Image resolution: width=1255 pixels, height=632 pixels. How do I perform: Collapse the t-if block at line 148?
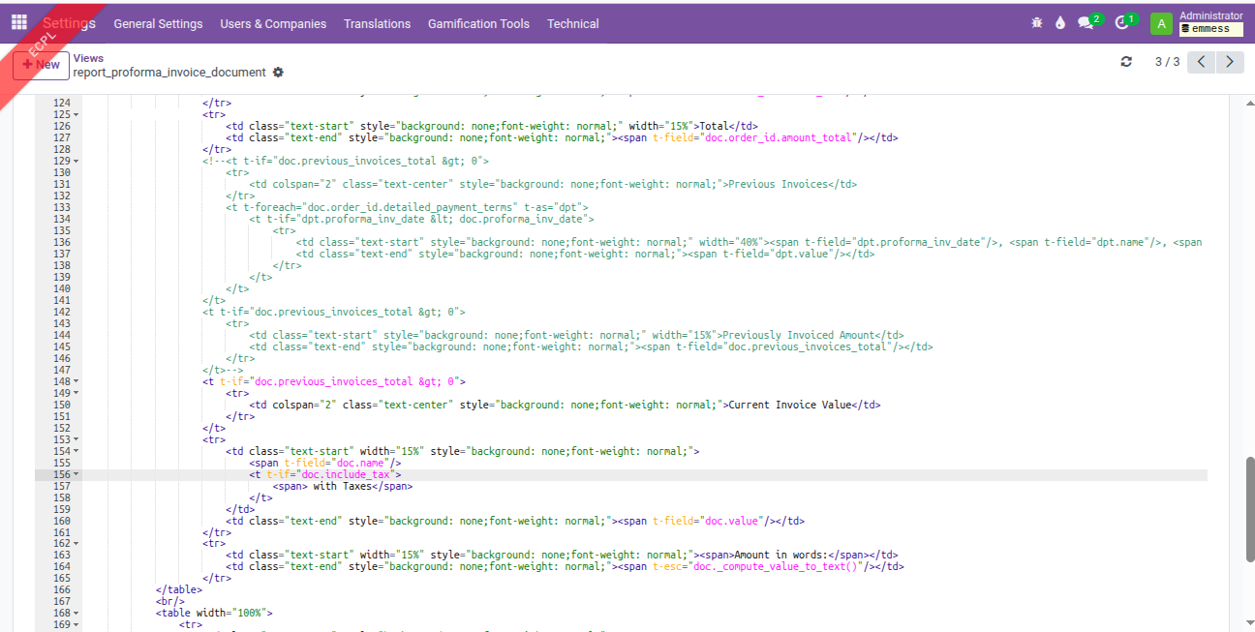[x=77, y=382]
